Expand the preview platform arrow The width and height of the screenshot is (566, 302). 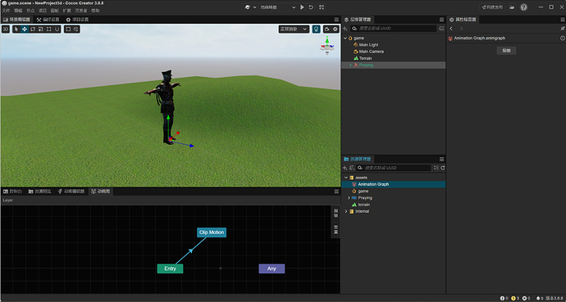(255, 7)
